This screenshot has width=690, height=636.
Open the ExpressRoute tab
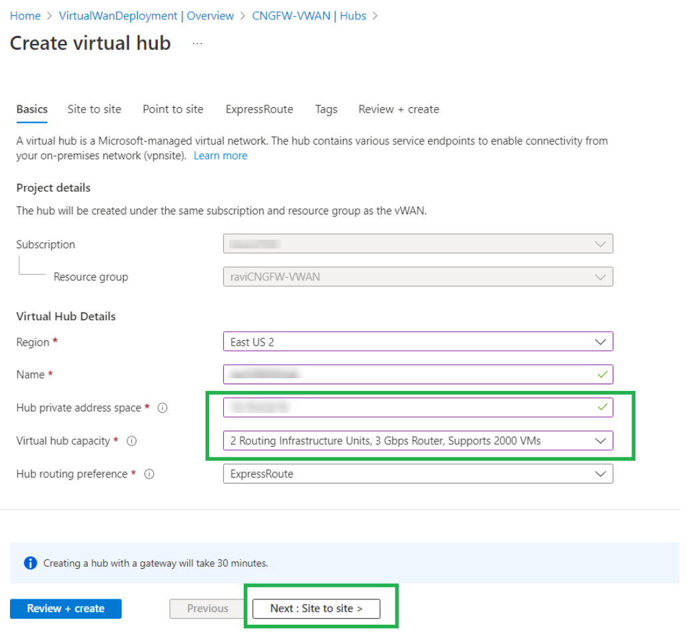[259, 109]
